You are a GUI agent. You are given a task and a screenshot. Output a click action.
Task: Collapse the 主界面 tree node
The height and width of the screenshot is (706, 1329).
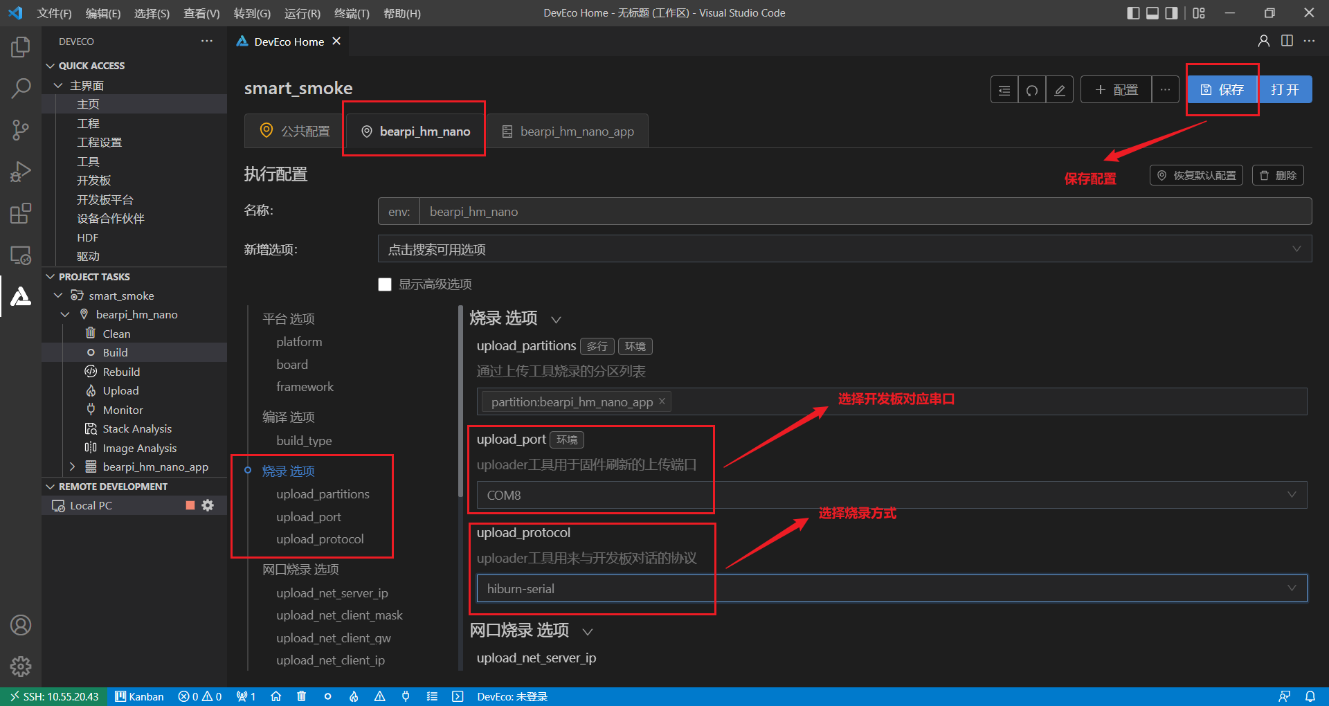(x=58, y=85)
